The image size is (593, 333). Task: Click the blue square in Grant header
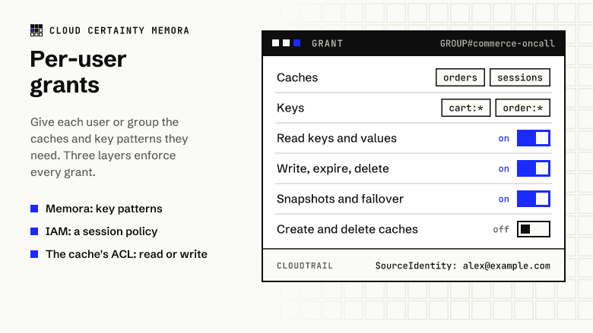click(296, 43)
